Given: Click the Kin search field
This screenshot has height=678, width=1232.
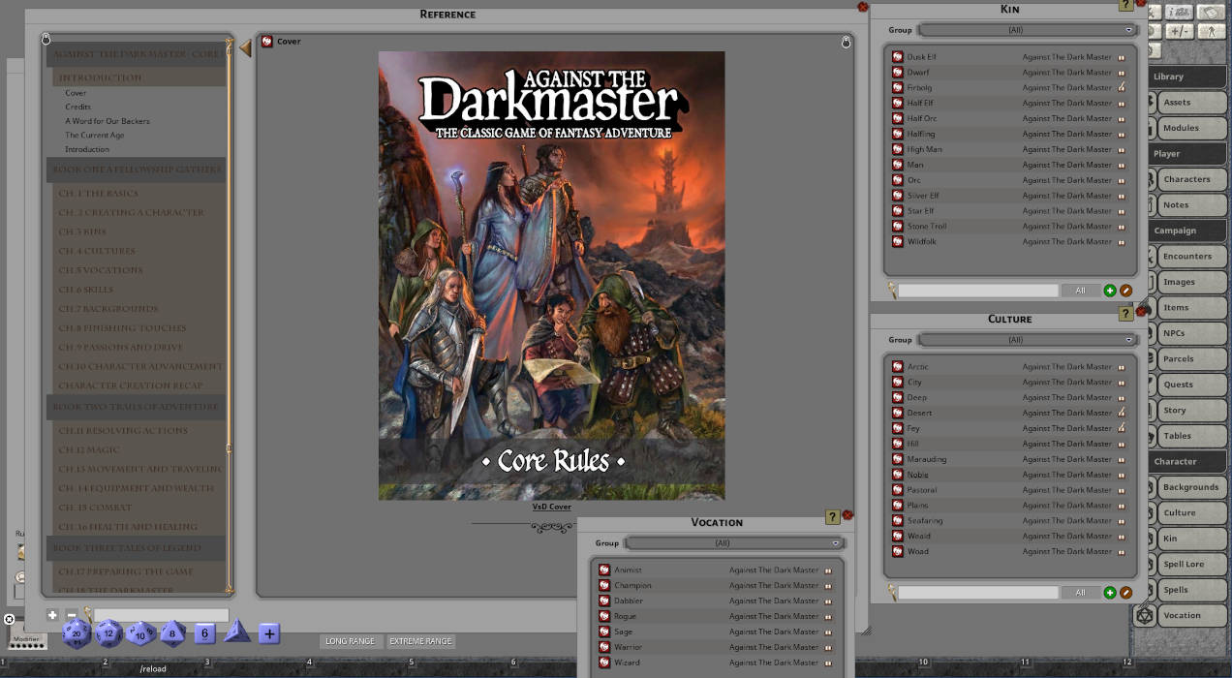Looking at the screenshot, I should click(x=978, y=291).
